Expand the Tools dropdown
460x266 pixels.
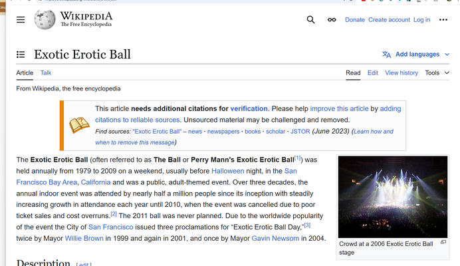tap(437, 72)
